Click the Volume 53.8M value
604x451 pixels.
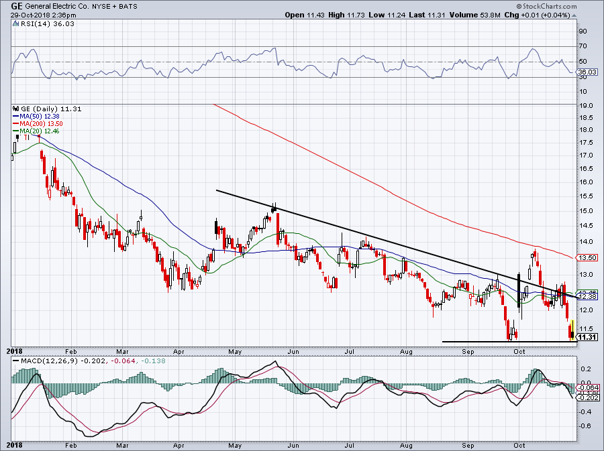(x=474, y=15)
